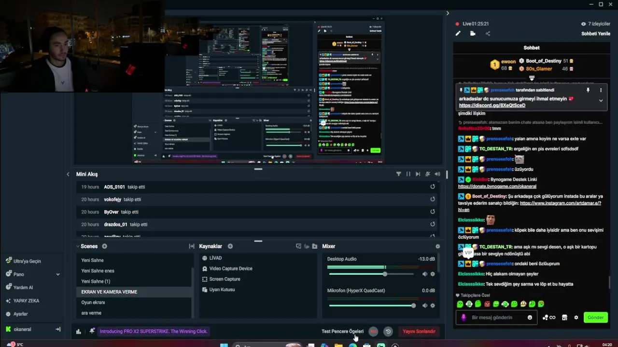
Task: Open the Kick chat settings gear
Action: click(x=576, y=318)
